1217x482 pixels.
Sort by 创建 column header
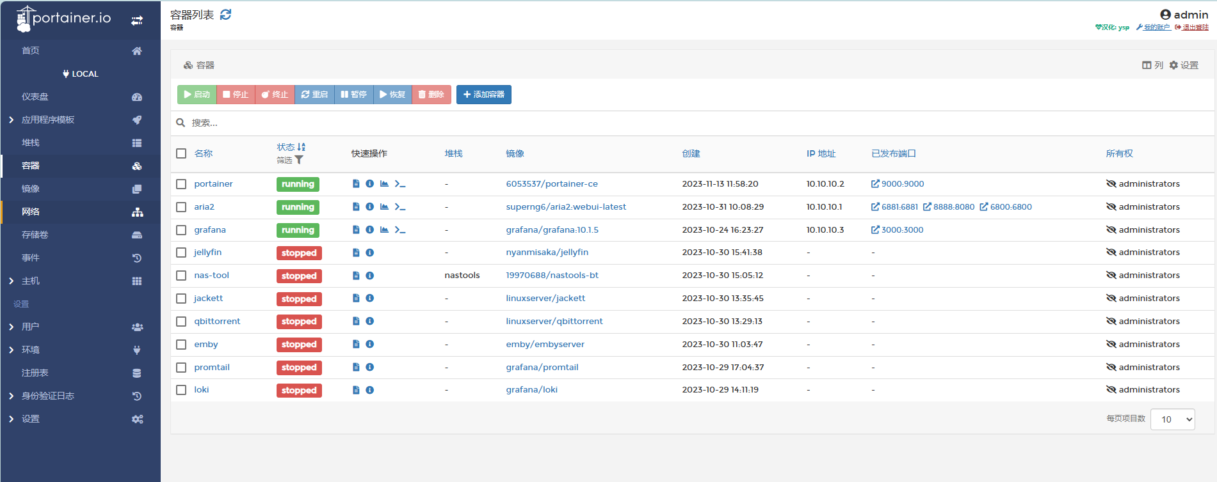(x=691, y=153)
